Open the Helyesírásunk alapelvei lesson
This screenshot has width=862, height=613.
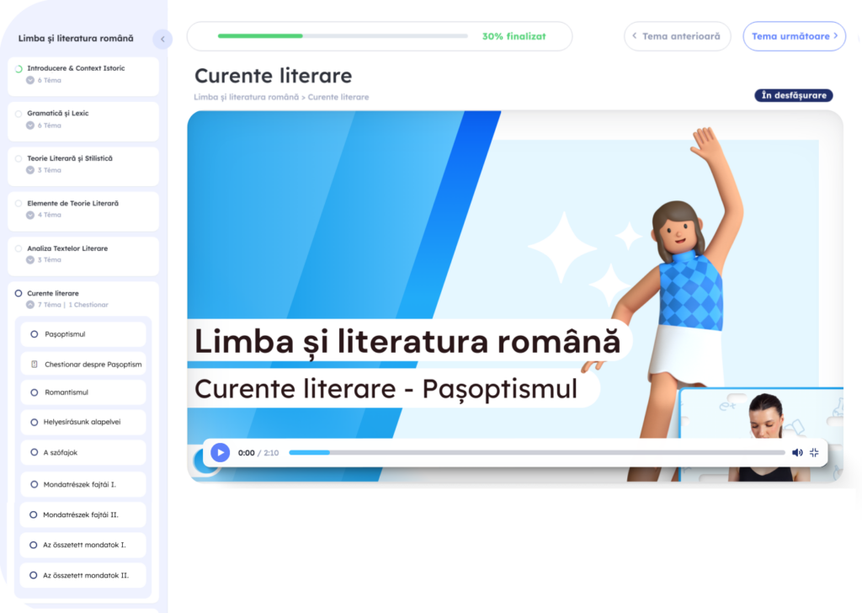[83, 422]
